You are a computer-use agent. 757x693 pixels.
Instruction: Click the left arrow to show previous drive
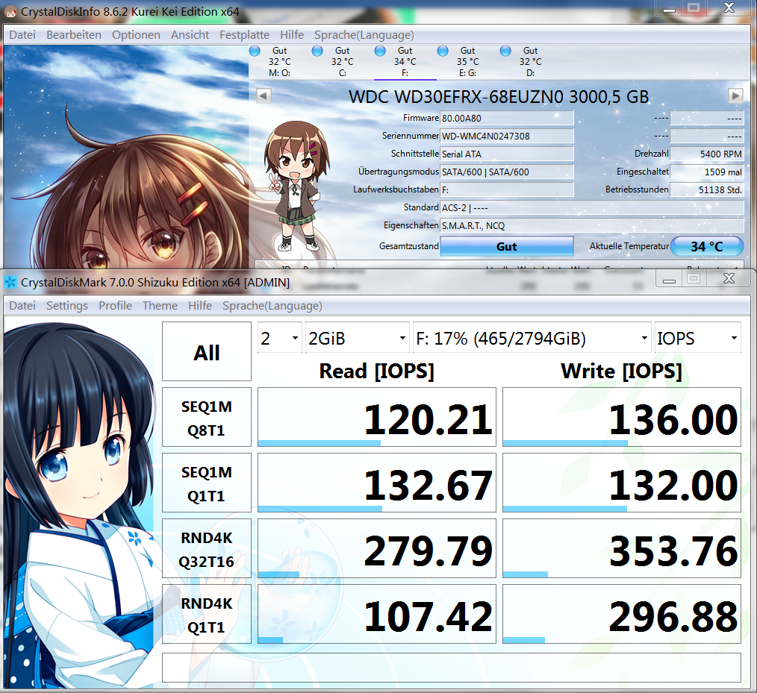[263, 95]
